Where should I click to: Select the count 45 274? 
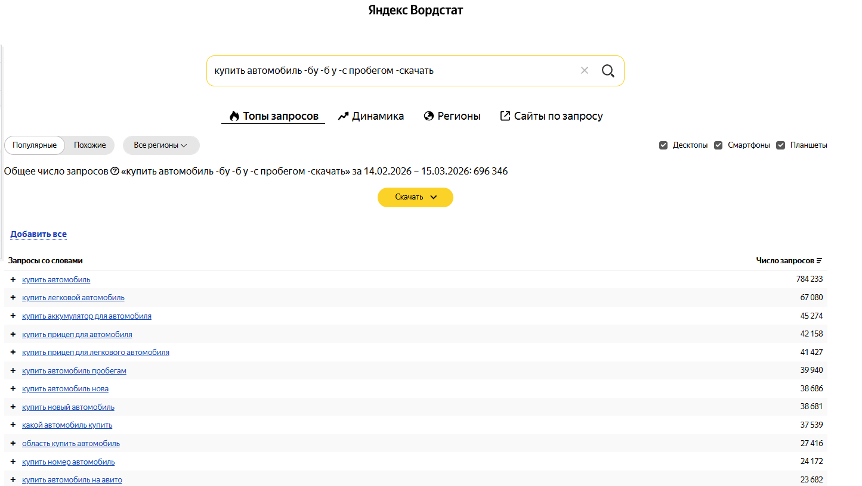tap(812, 316)
